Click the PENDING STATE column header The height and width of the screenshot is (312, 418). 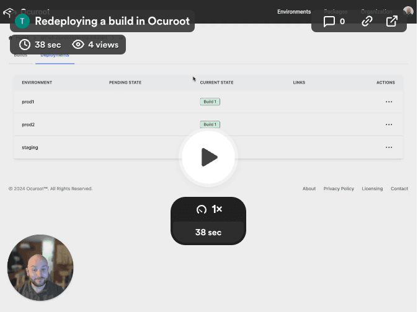coord(125,82)
